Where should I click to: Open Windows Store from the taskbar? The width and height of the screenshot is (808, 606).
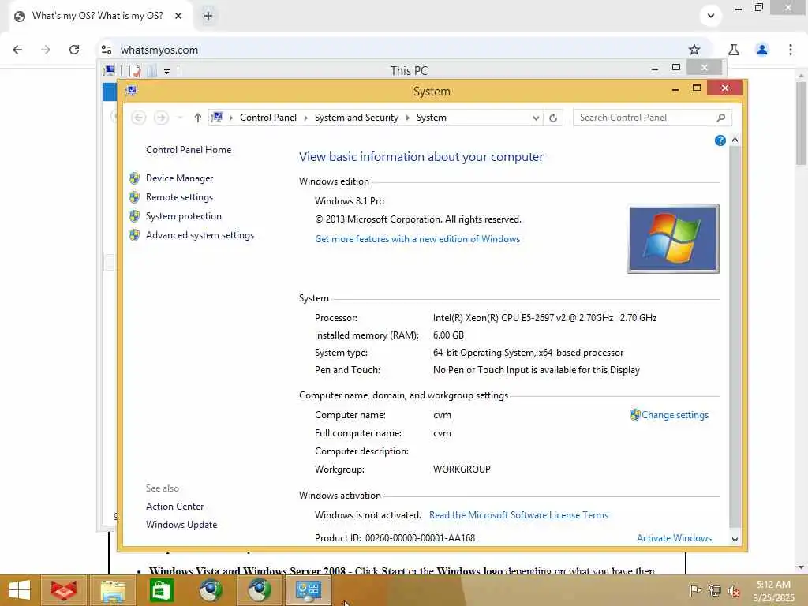pos(161,590)
